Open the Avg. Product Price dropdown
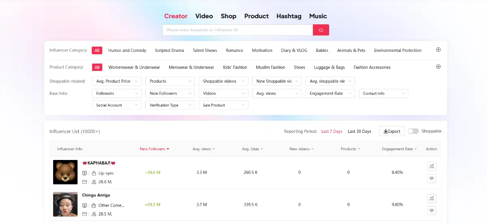Viewport: 487px width, 224px height. [x=116, y=81]
